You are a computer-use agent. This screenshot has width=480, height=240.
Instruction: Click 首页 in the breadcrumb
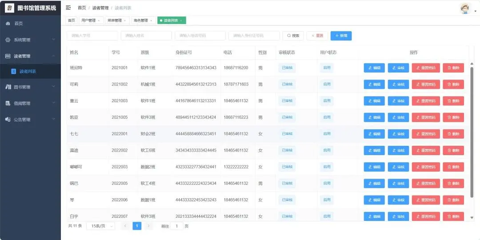82,8
